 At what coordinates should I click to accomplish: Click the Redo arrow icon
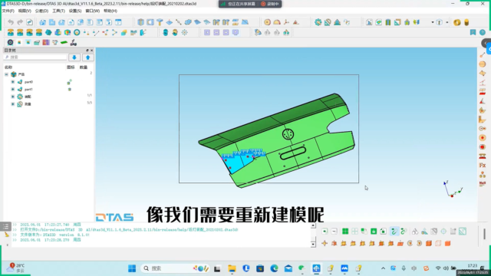[20, 22]
